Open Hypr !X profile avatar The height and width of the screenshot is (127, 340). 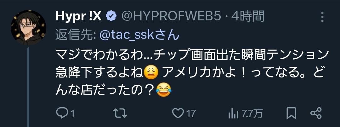28,27
